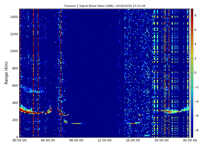The width and height of the screenshot is (203, 152).
Task: Click the 400 range tick label
Action: 15,103
